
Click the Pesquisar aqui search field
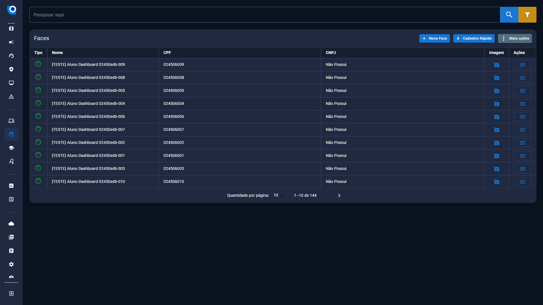click(x=265, y=15)
